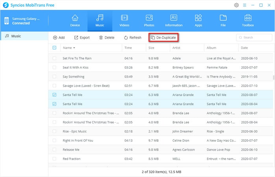The width and height of the screenshot is (275, 177).
Task: Go to the Photos tab
Action: pos(149,21)
